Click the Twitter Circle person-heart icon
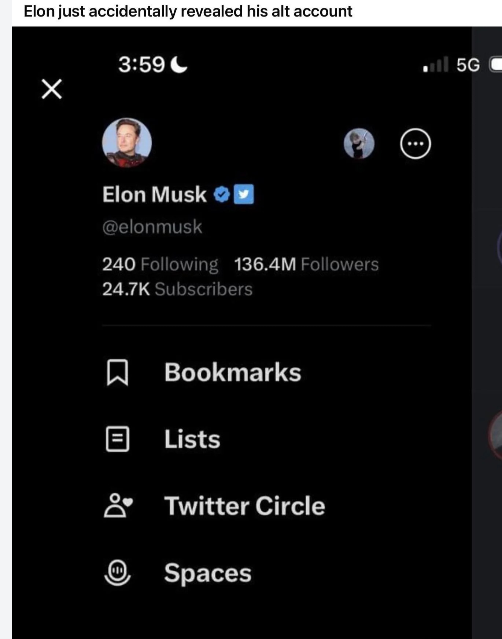 (118, 505)
